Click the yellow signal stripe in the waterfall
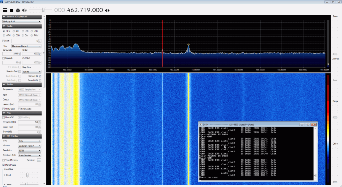The height and width of the screenshot is (187, 342). tap(188, 129)
